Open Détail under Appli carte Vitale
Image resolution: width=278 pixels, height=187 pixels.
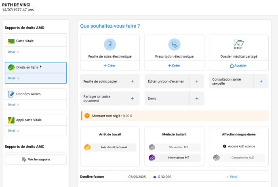click(x=13, y=131)
